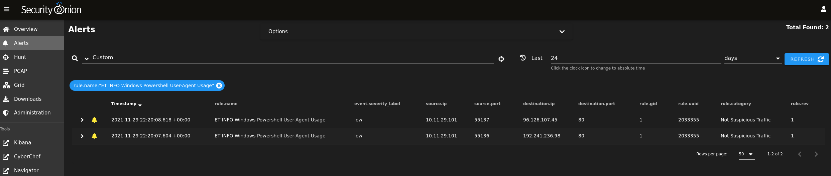
Task: Open the hamburger navigation menu
Action: 7,9
